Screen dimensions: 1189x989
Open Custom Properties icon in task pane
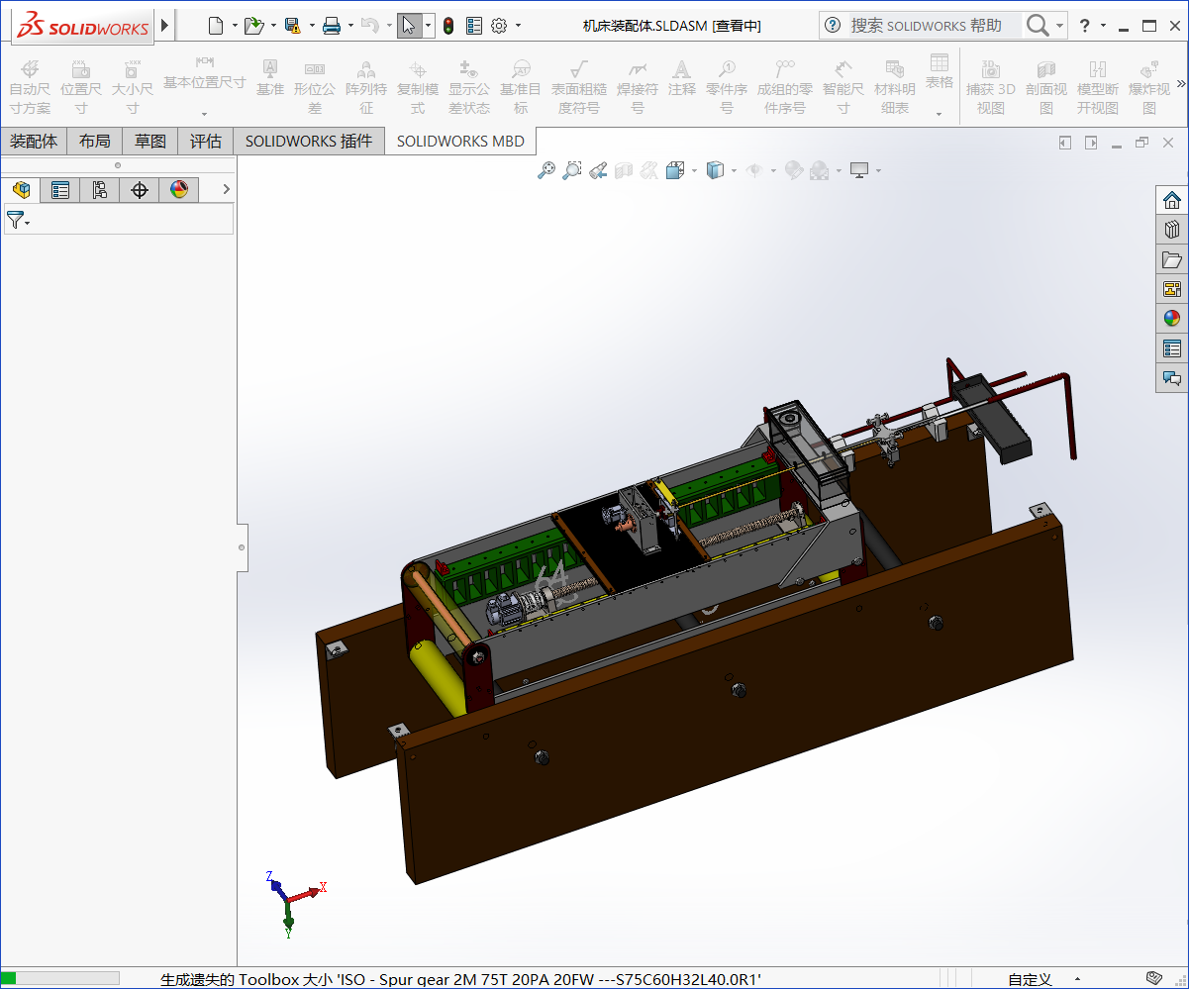[x=1172, y=348]
